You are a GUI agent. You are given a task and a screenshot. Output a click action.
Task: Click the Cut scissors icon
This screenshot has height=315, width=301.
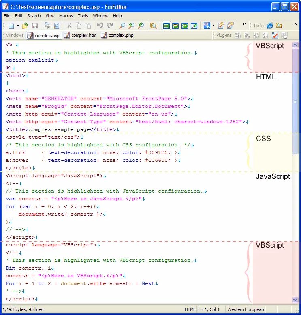(69, 26)
